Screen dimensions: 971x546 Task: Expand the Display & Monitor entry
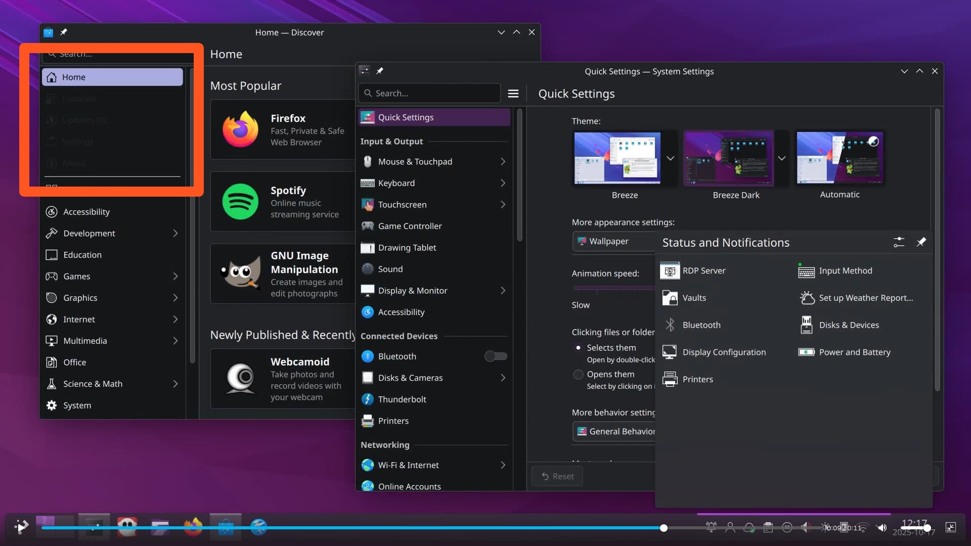coord(502,291)
